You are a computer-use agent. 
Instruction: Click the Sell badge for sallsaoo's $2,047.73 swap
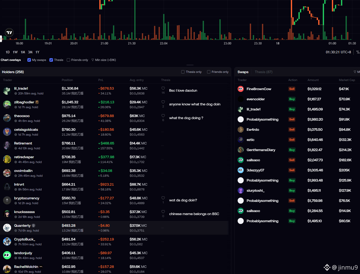pyautogui.click(x=292, y=160)
